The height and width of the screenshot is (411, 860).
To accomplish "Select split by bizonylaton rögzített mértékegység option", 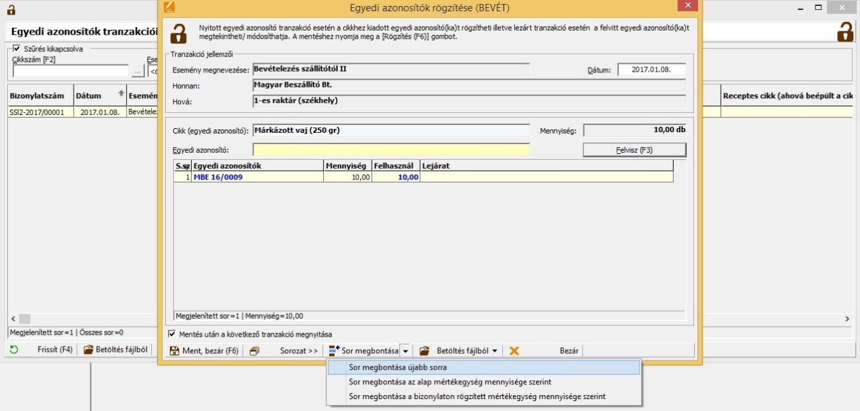I will tap(476, 396).
